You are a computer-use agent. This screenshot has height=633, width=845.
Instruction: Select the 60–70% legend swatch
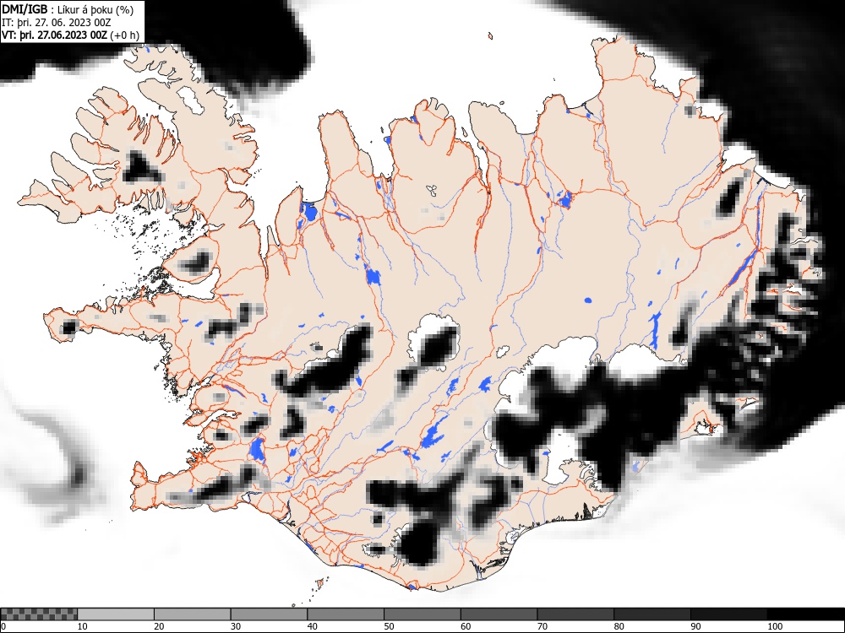tap(499, 614)
